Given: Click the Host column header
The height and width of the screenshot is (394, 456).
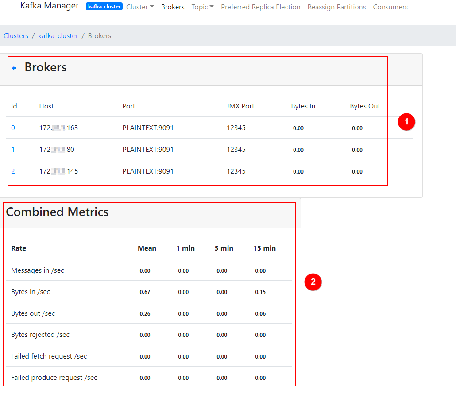Looking at the screenshot, I should (46, 106).
